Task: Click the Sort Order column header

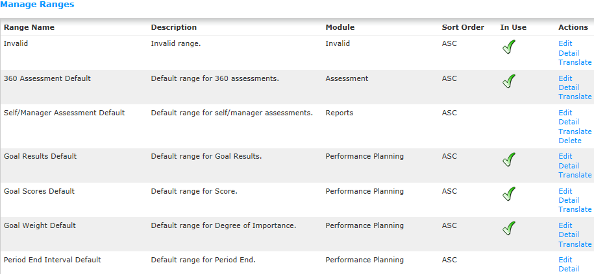Action: pos(463,27)
